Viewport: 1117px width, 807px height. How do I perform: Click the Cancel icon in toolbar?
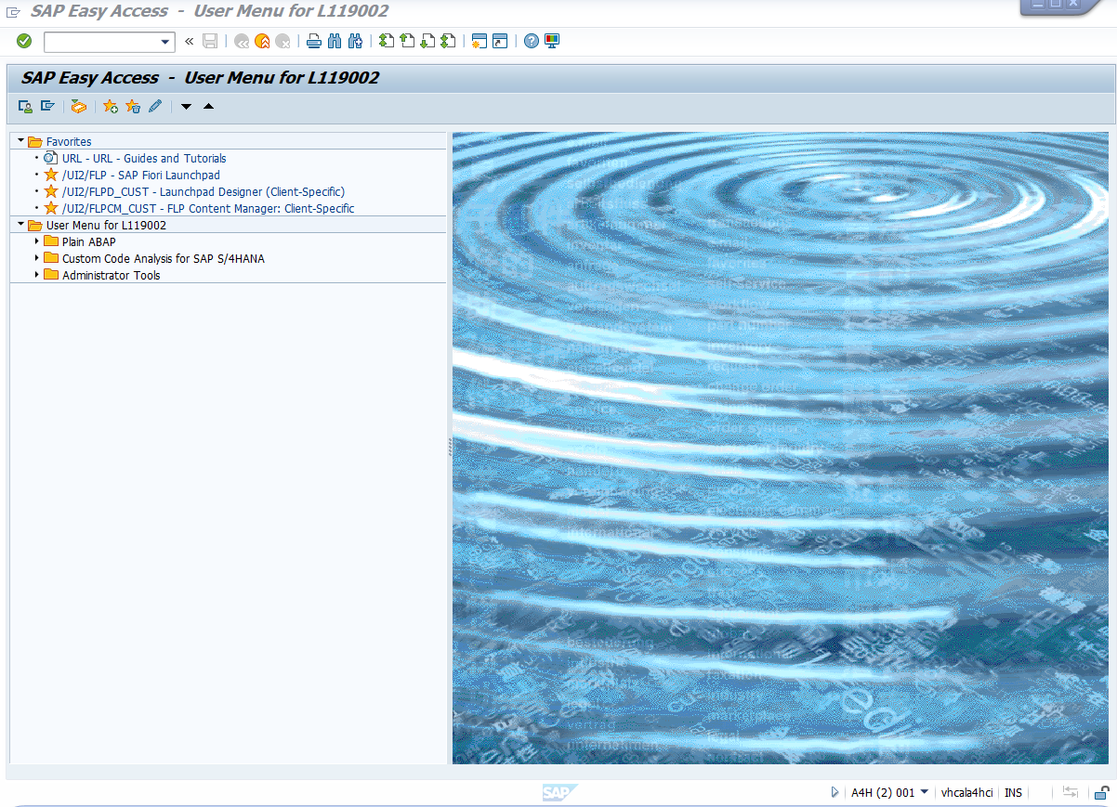(x=283, y=41)
